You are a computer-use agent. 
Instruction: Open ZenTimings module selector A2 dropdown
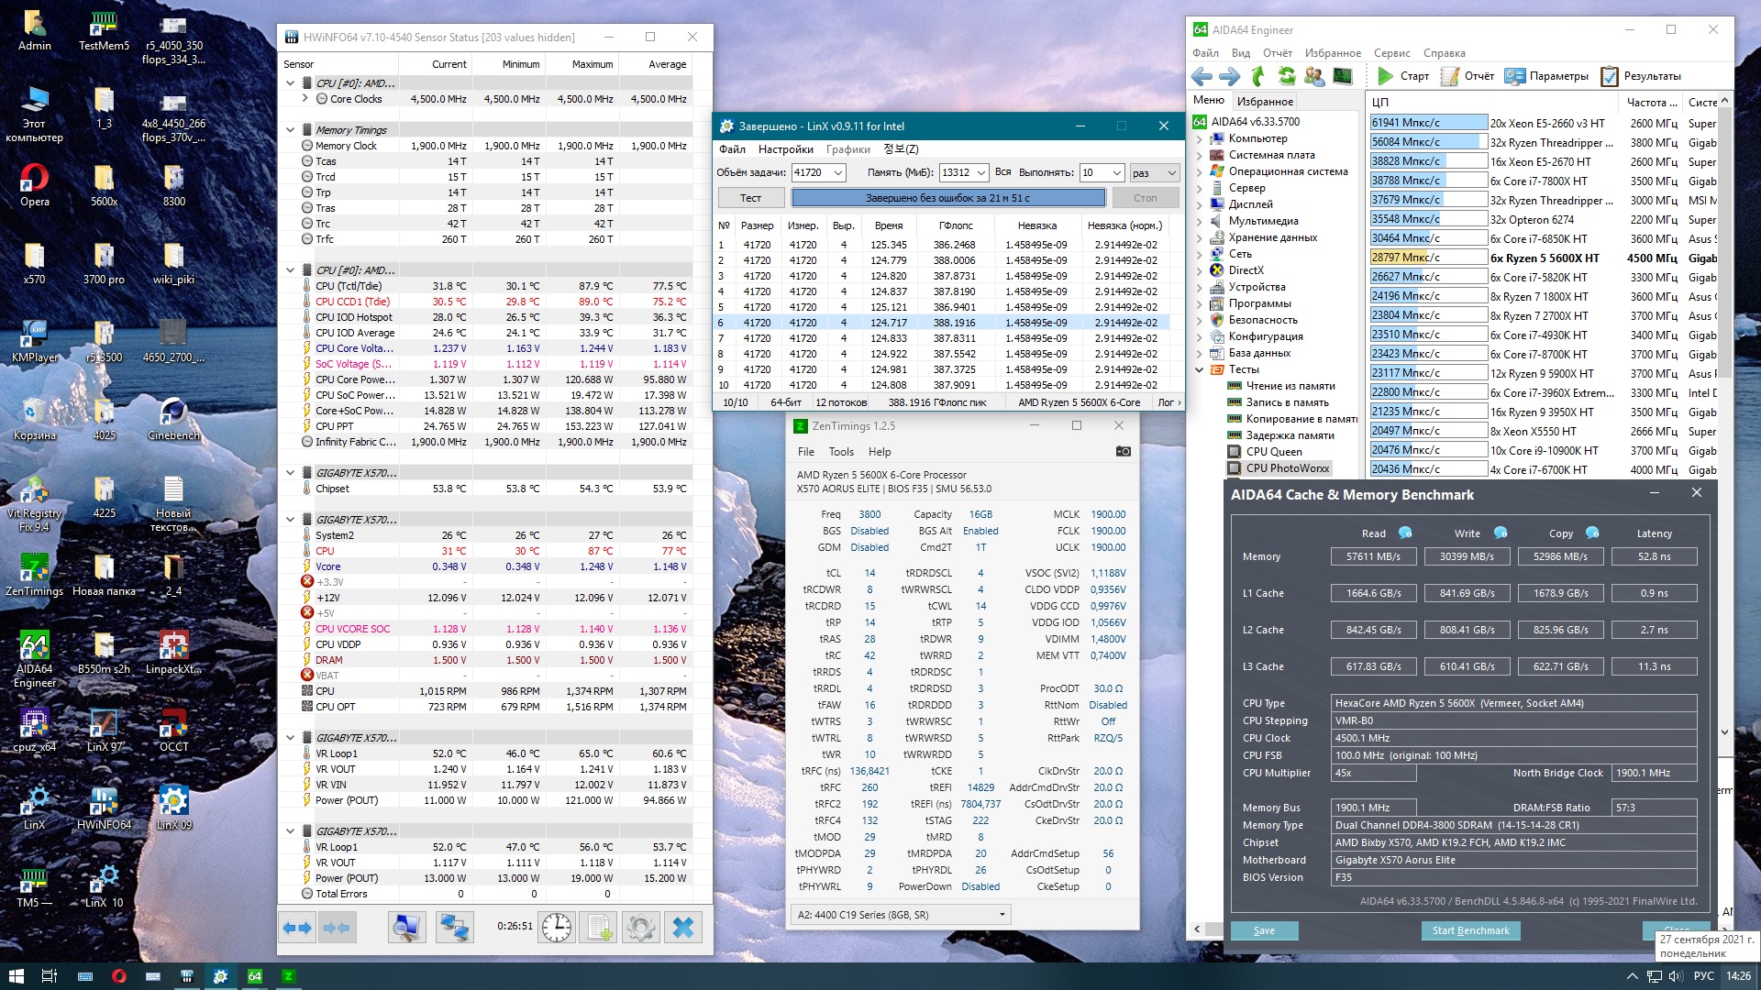coord(1002,914)
